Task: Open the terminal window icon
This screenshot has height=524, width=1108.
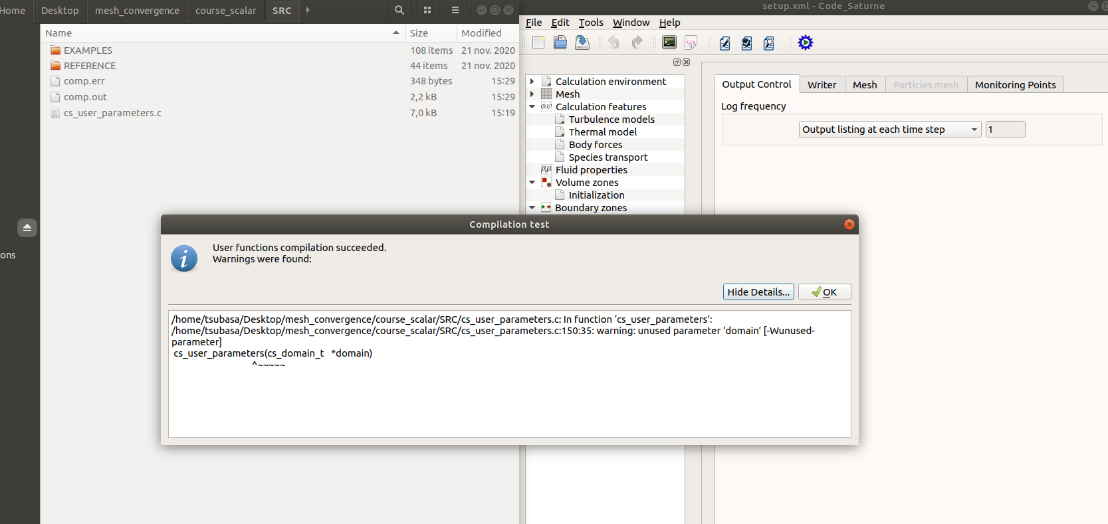Action: (669, 43)
